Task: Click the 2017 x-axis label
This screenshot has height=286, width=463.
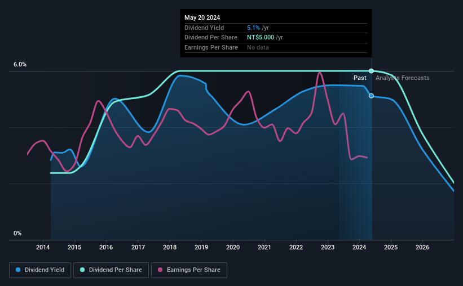Action: click(x=138, y=247)
